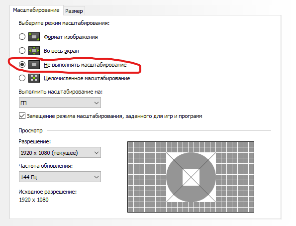Select Не выполнять масштабирование radio button
This screenshot has width=296, height=226.
coord(22,65)
